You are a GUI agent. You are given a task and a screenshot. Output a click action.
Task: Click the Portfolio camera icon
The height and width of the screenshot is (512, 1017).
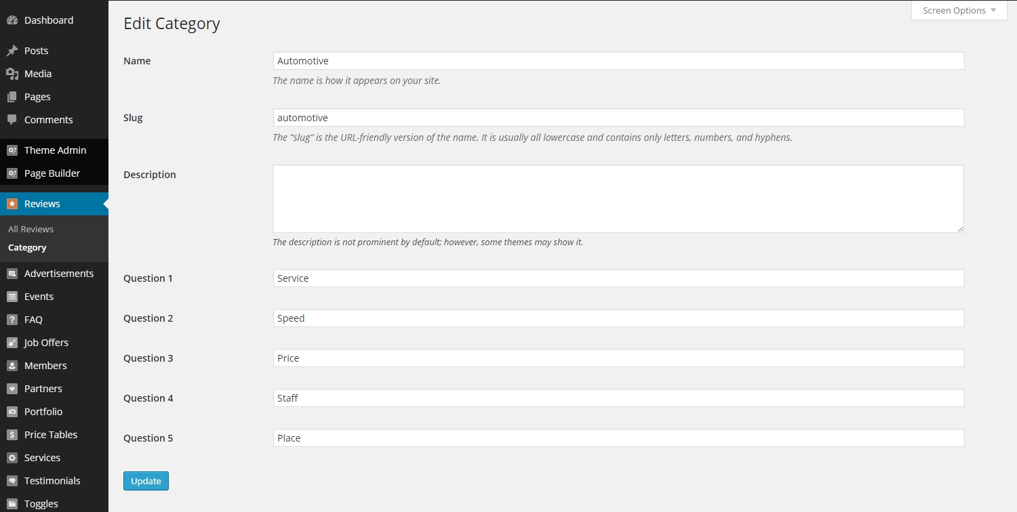pyautogui.click(x=12, y=412)
